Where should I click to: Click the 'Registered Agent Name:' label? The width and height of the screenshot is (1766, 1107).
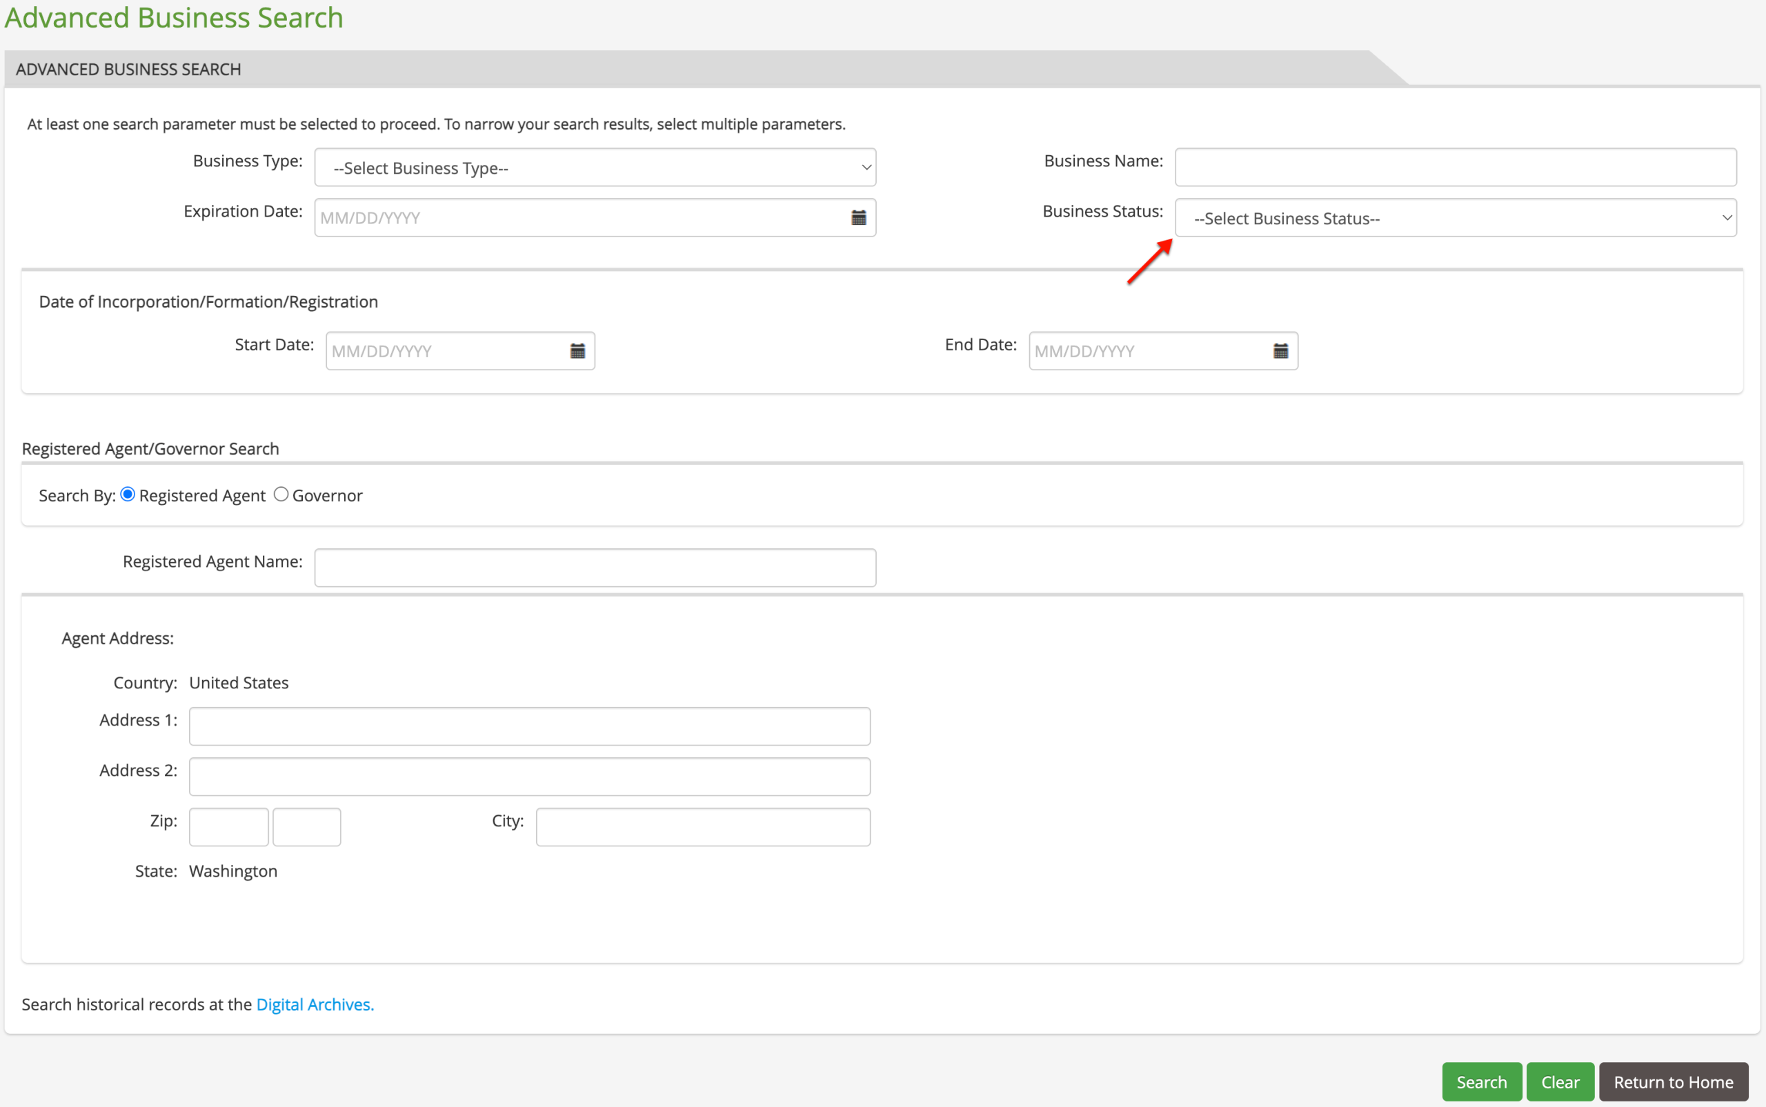click(x=213, y=561)
